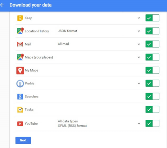
Task: Toggle off Searches data export
Action: tap(152, 96)
